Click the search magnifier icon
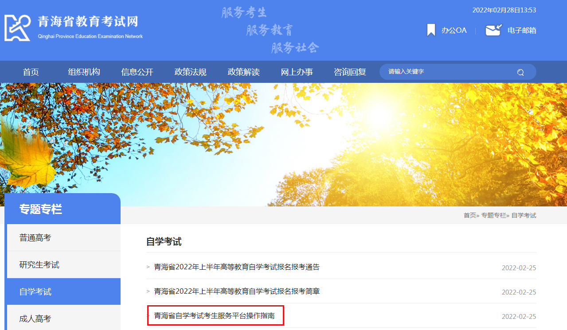567x330 pixels. pos(520,72)
